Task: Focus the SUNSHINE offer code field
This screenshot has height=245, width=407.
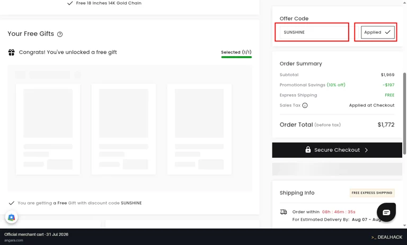Action: 314,32
